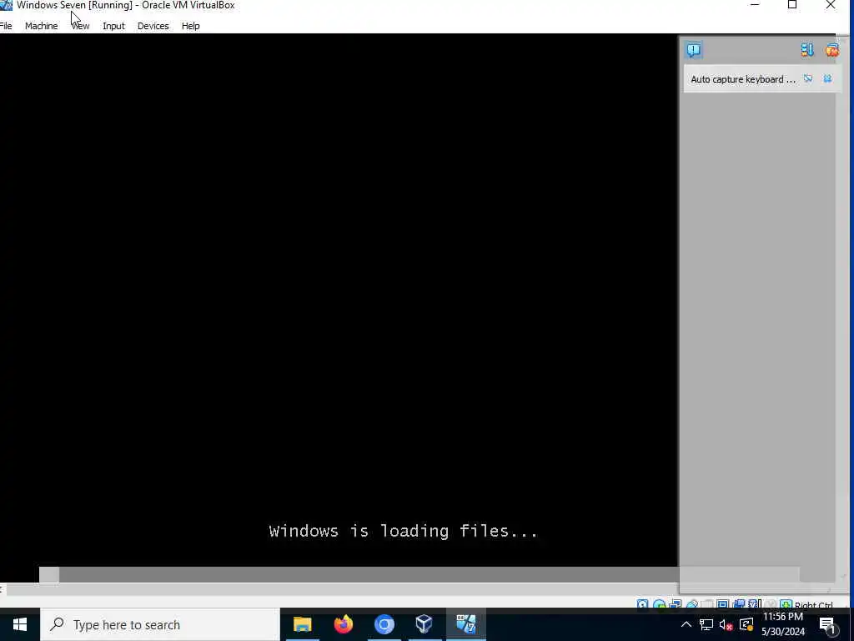Open the clock showing 11:56 PM
Viewport: 854px width, 641px height.
782,624
